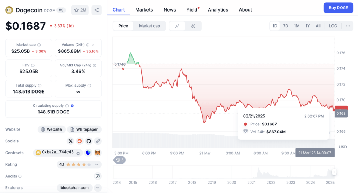
Task: Open Market cap info tooltip icon
Action: 39,45
